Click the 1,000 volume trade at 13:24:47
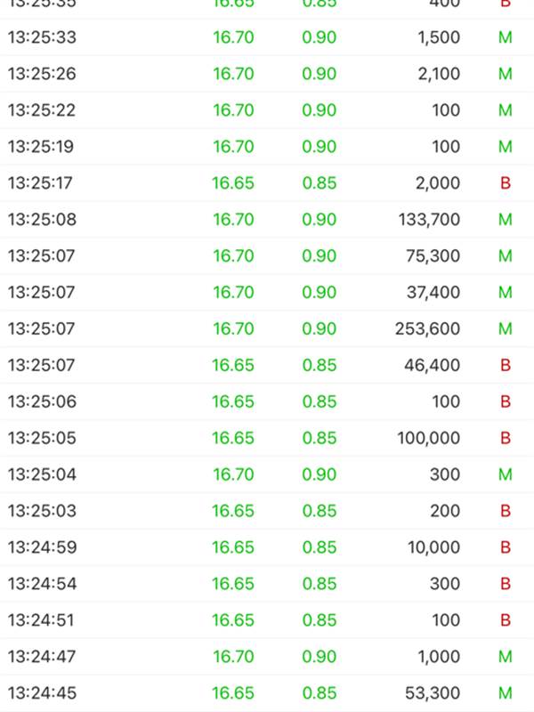Screen dimensions: 534x712 267,656
